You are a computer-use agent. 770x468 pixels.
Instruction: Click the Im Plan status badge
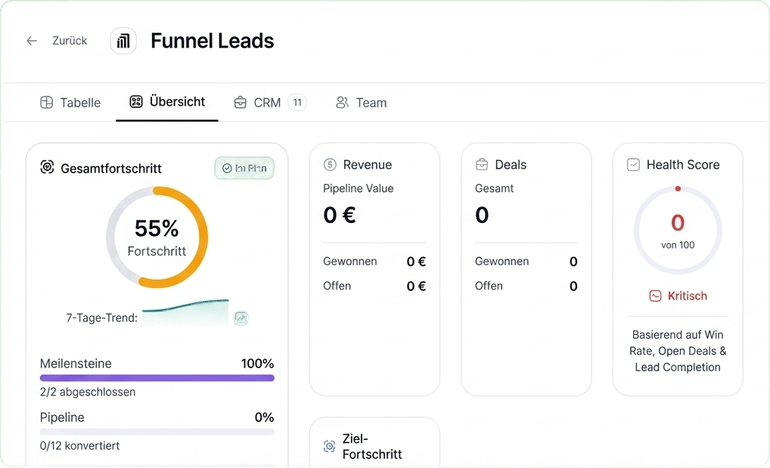tap(244, 168)
